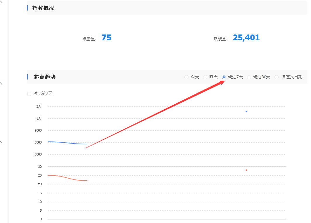Switch to the 最近30天 time range
311x223 pixels.
click(249, 77)
